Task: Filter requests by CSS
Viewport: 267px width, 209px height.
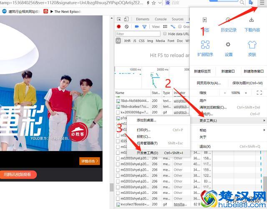Action: click(x=141, y=41)
